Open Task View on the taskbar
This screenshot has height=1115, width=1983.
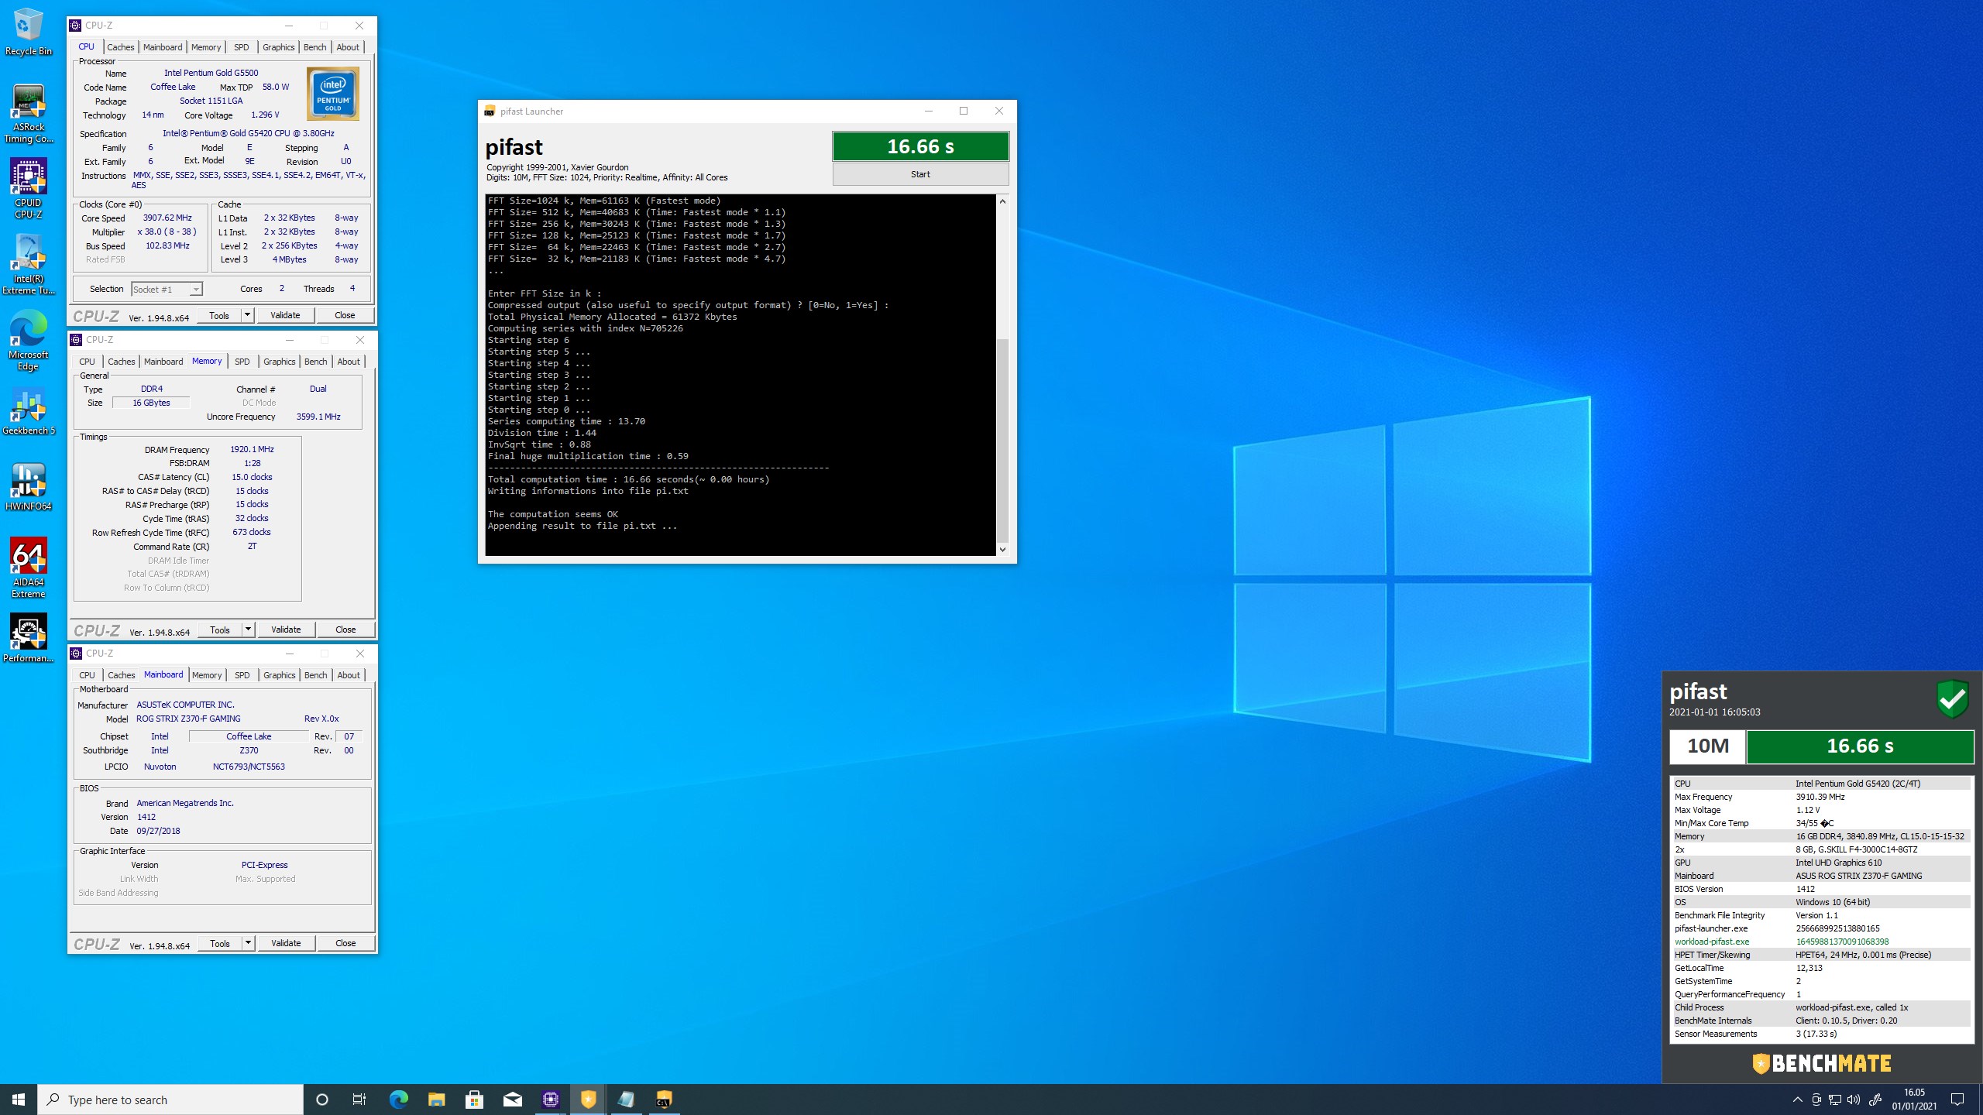pyautogui.click(x=359, y=1100)
